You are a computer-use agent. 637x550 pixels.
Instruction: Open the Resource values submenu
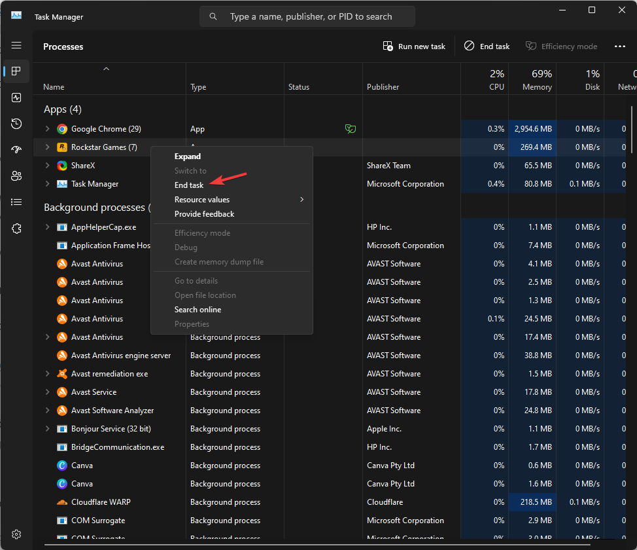pos(232,200)
